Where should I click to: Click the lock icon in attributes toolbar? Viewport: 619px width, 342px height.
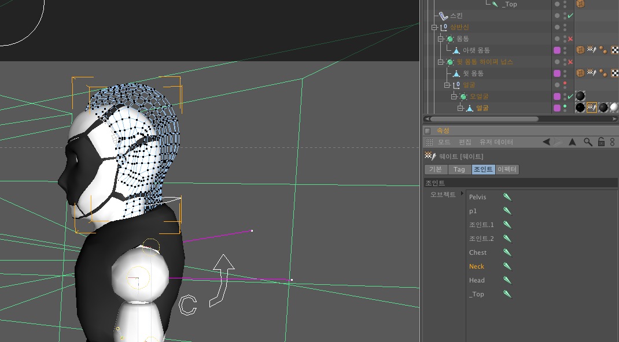point(601,142)
